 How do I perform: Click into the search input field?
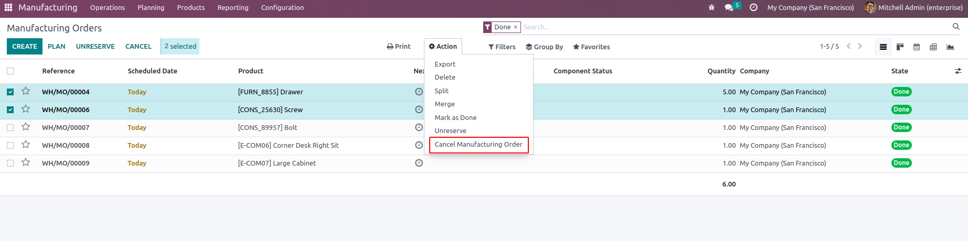pyautogui.click(x=735, y=27)
